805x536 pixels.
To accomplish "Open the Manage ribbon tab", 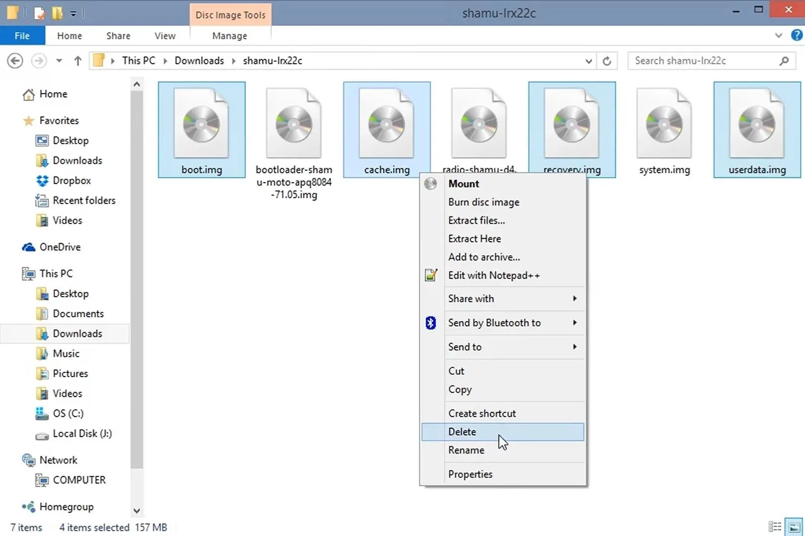I will click(230, 36).
